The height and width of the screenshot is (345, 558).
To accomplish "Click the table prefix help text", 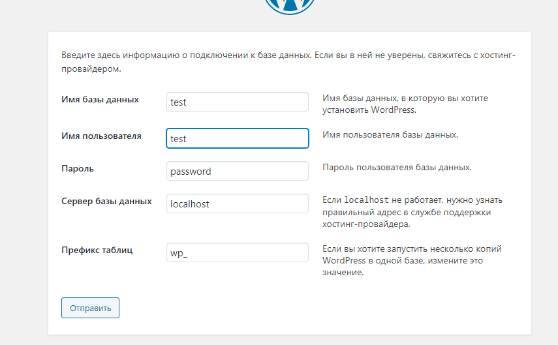I will (x=412, y=261).
